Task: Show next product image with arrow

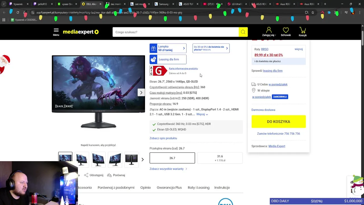Action: (141, 93)
